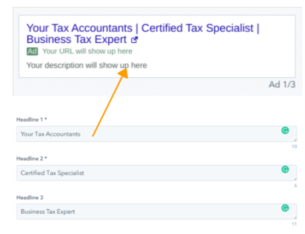305x234 pixels.
Task: Click the 'Ad 1/3' counter label
Action: [x=282, y=84]
